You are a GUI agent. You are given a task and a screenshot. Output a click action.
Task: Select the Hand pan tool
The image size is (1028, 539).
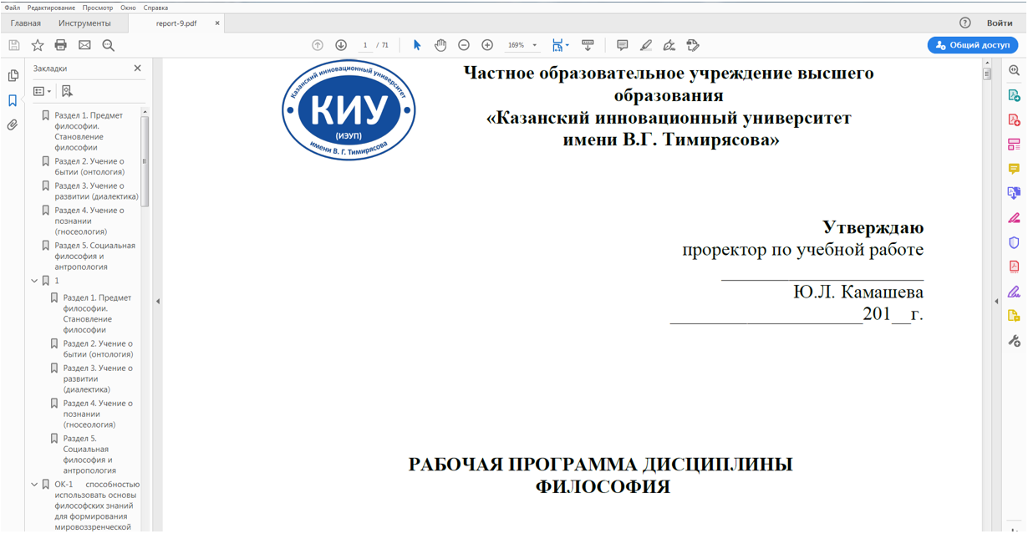point(440,45)
